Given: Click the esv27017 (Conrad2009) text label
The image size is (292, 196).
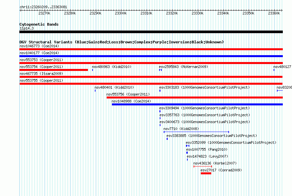Looking at the screenshot, I should point(221,170).
